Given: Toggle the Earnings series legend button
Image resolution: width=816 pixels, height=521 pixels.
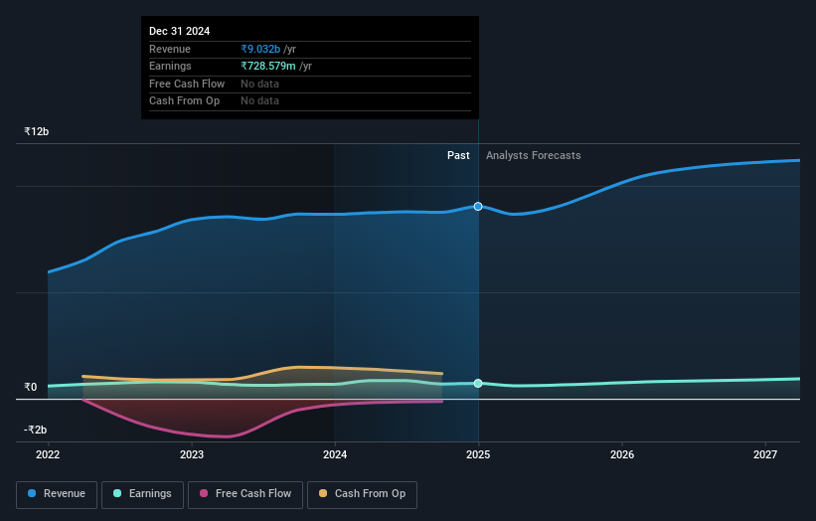Looking at the screenshot, I should pos(142,494).
